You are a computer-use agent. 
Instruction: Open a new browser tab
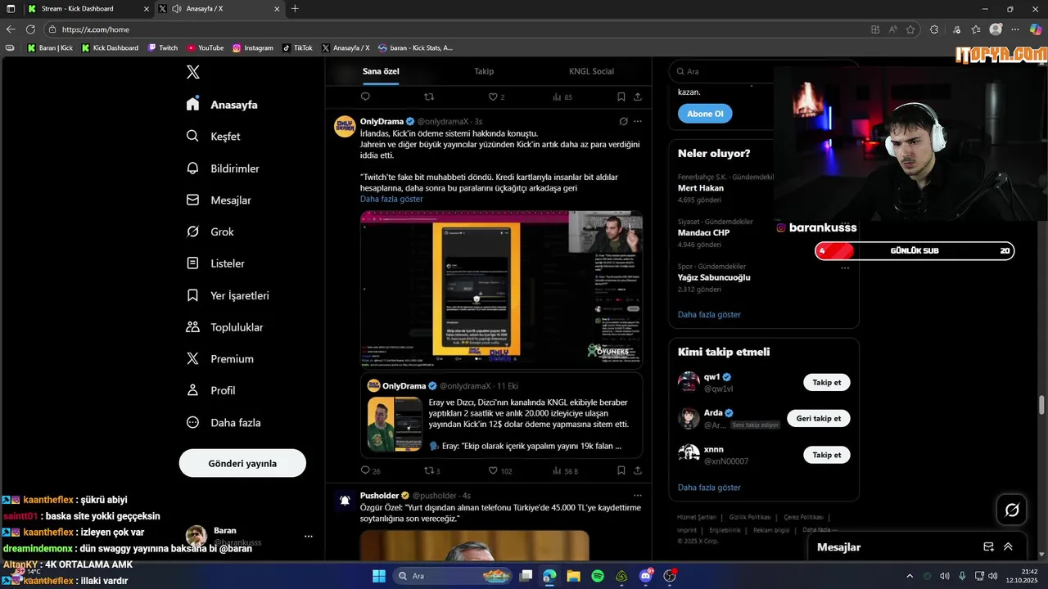(295, 9)
